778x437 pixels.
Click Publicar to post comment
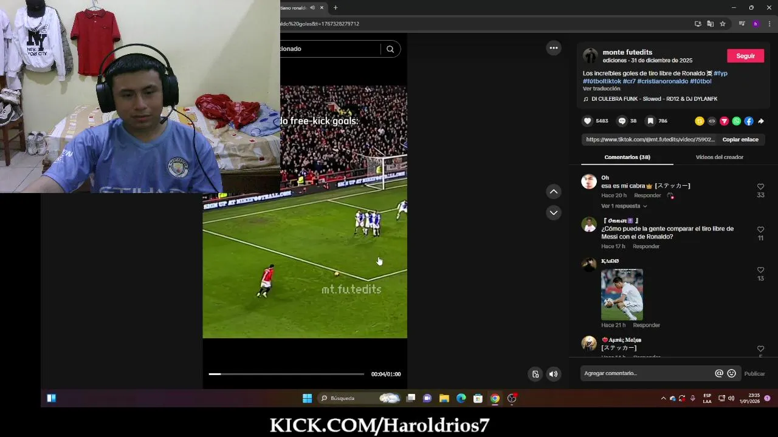(x=754, y=374)
